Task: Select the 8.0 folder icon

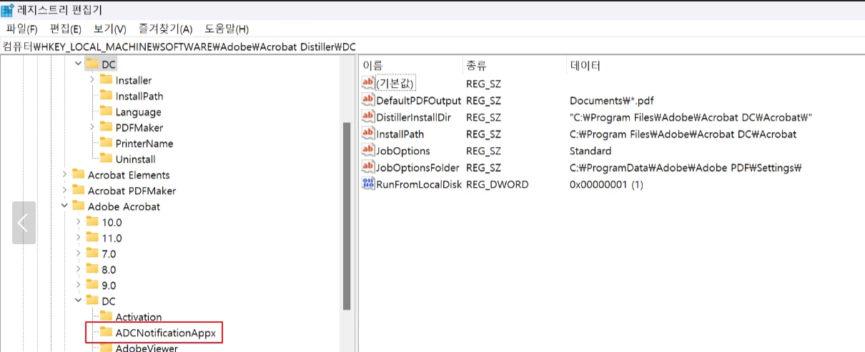Action: click(x=92, y=268)
